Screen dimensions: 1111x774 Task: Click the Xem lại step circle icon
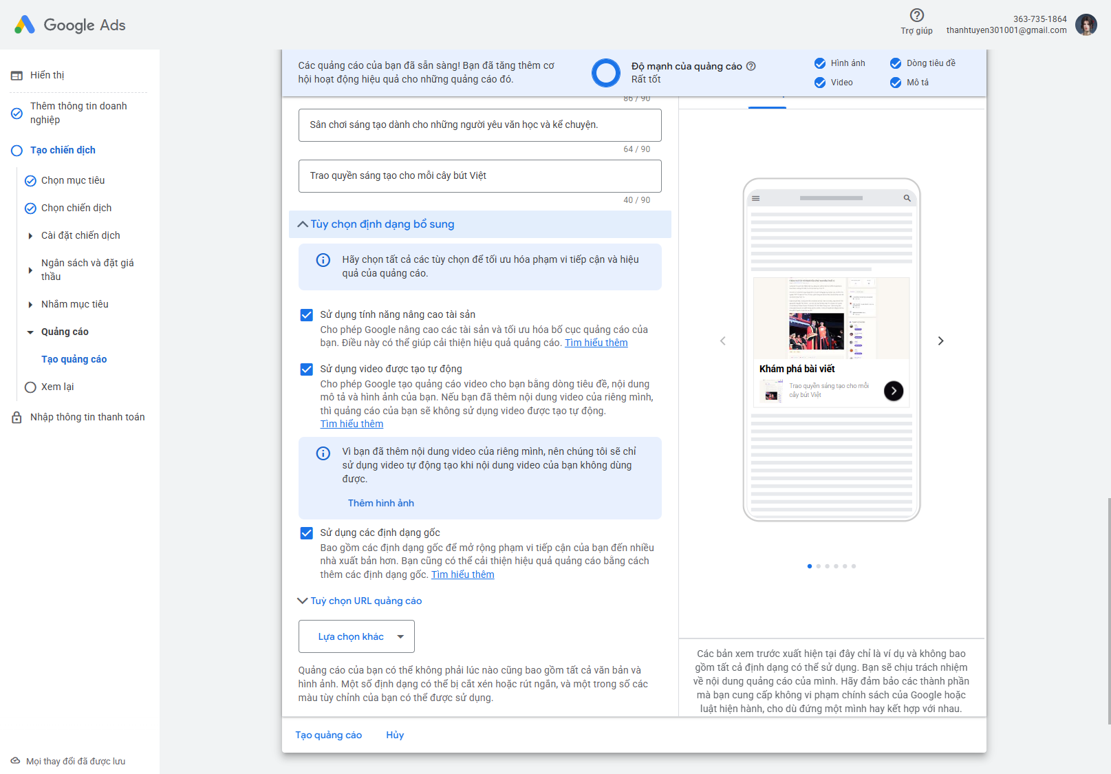(x=30, y=387)
